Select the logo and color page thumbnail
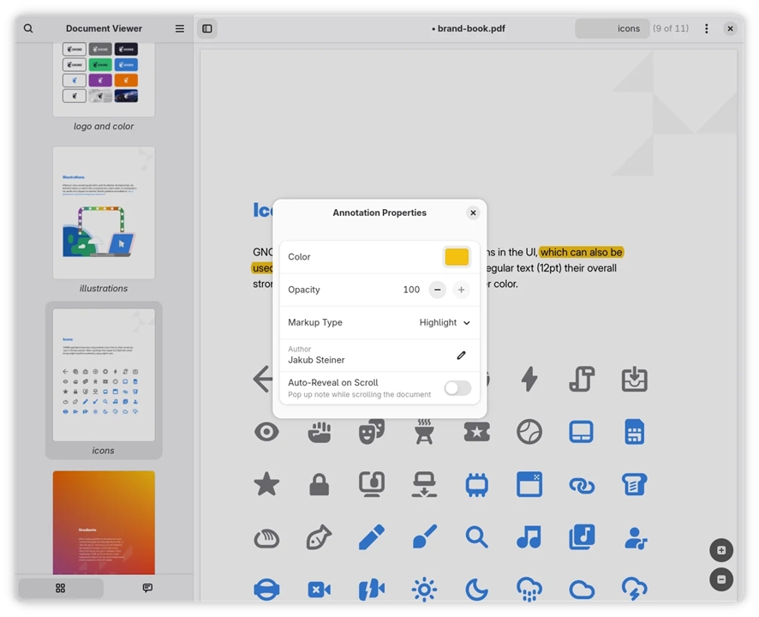Screen dimensions: 759x617 (x=103, y=77)
